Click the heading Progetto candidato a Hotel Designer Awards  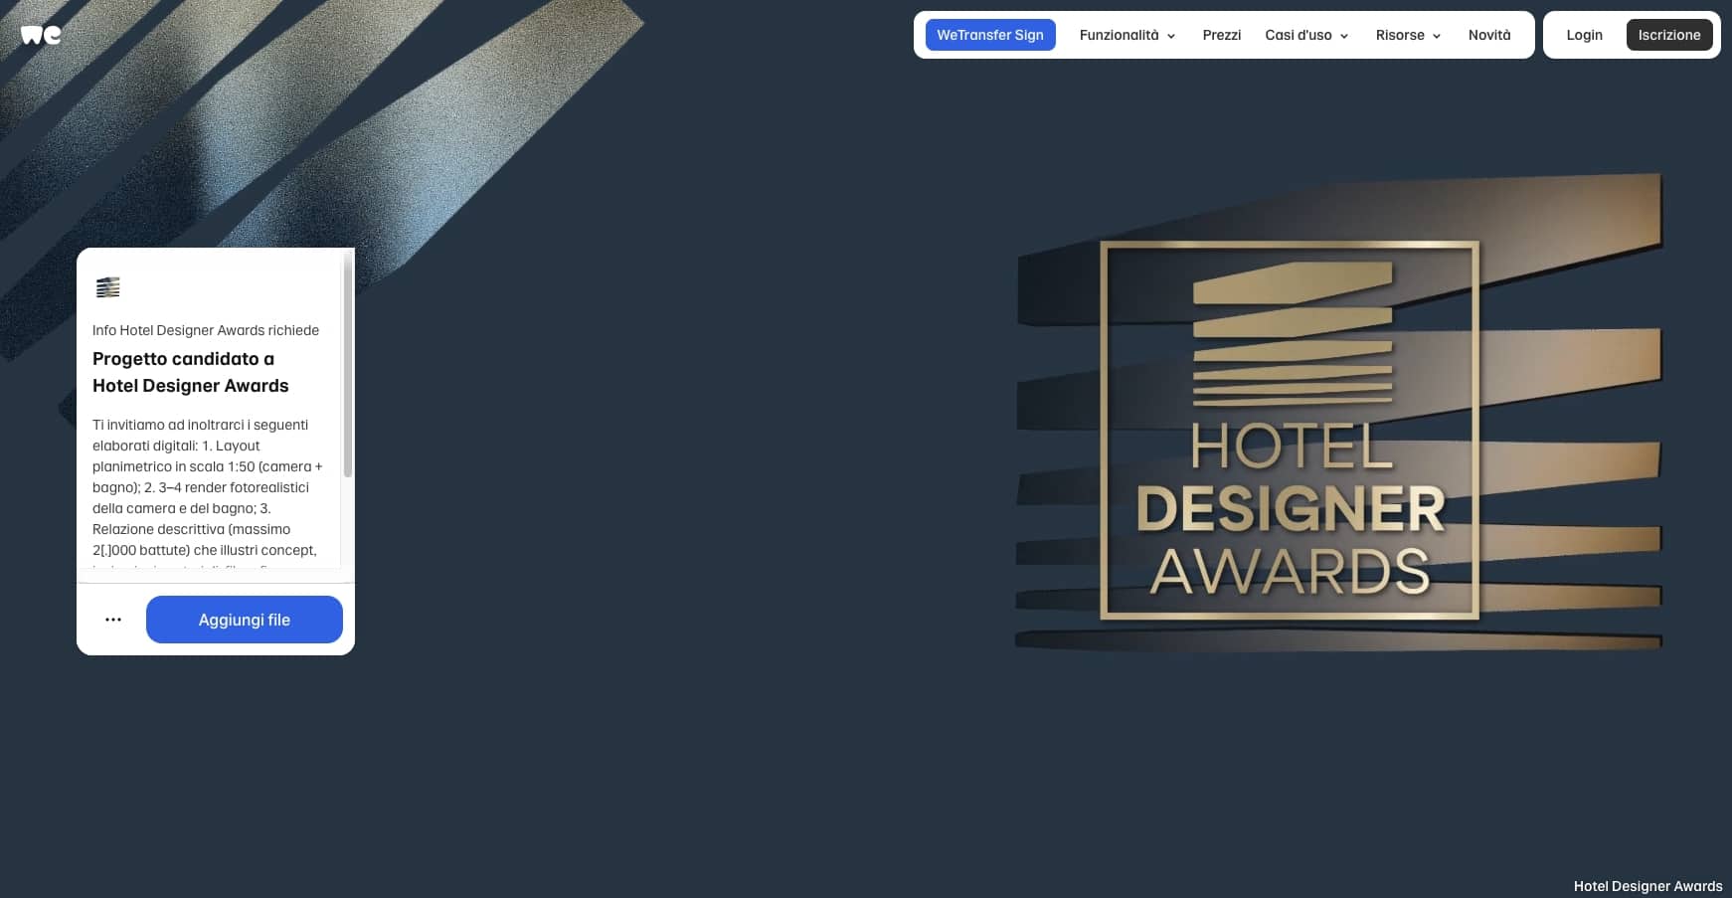point(190,372)
